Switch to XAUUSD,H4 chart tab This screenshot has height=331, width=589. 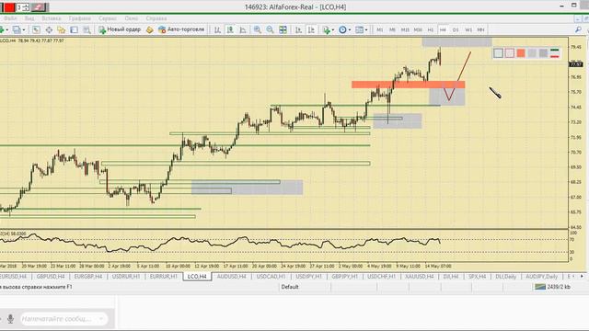420,277
